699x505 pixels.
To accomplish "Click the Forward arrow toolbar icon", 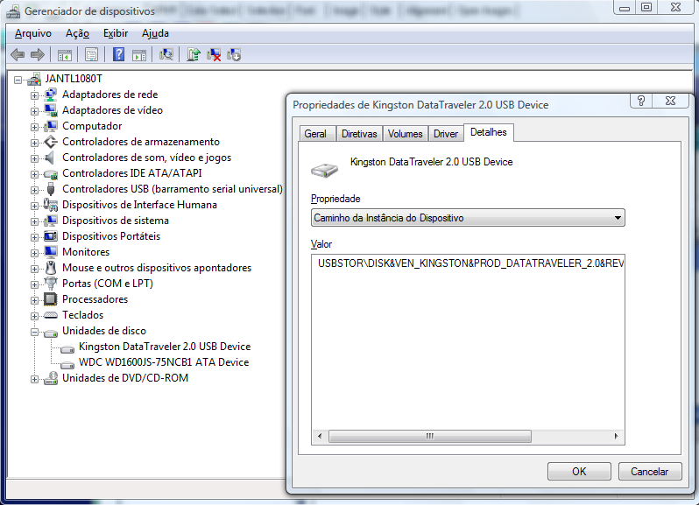I will [x=38, y=55].
